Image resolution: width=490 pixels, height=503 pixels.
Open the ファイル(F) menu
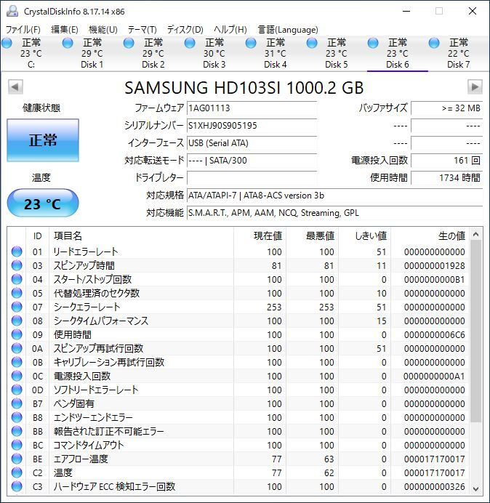tap(23, 30)
